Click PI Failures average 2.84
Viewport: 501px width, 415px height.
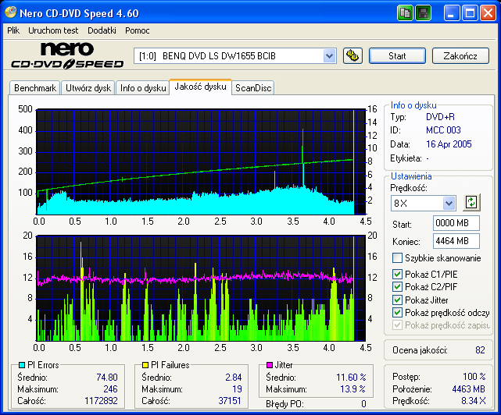tap(233, 378)
